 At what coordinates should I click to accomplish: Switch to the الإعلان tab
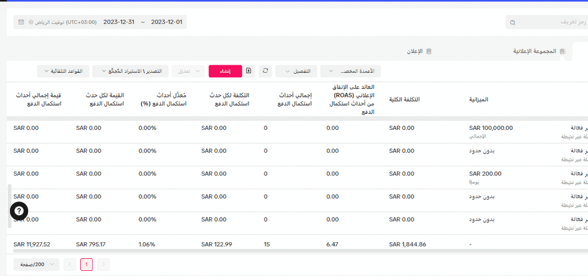419,51
